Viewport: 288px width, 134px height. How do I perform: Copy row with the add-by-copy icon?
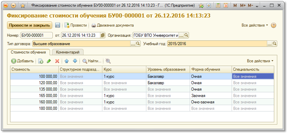click(41, 61)
